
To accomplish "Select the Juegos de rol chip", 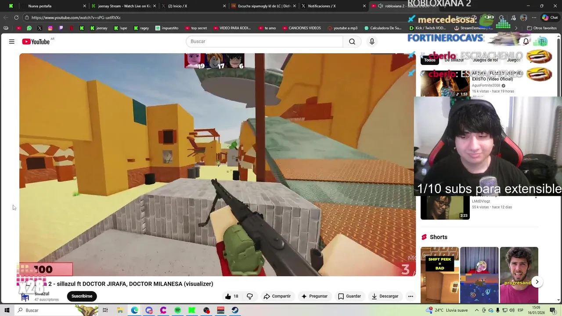I will (485, 60).
